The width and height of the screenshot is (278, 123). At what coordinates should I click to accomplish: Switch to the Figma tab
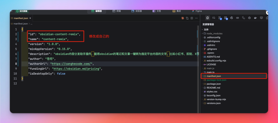pyautogui.click(x=197, y=11)
